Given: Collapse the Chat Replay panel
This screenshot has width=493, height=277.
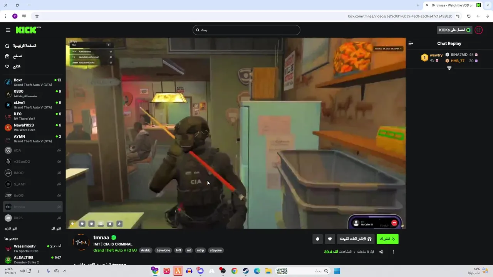Looking at the screenshot, I should (x=411, y=43).
